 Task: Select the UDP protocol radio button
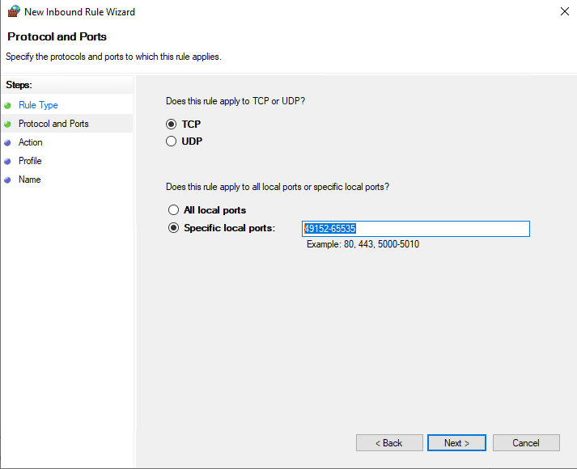pos(171,142)
